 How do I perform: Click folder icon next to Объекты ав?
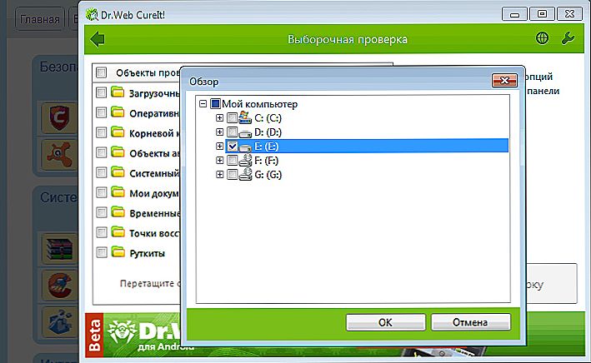tap(118, 152)
